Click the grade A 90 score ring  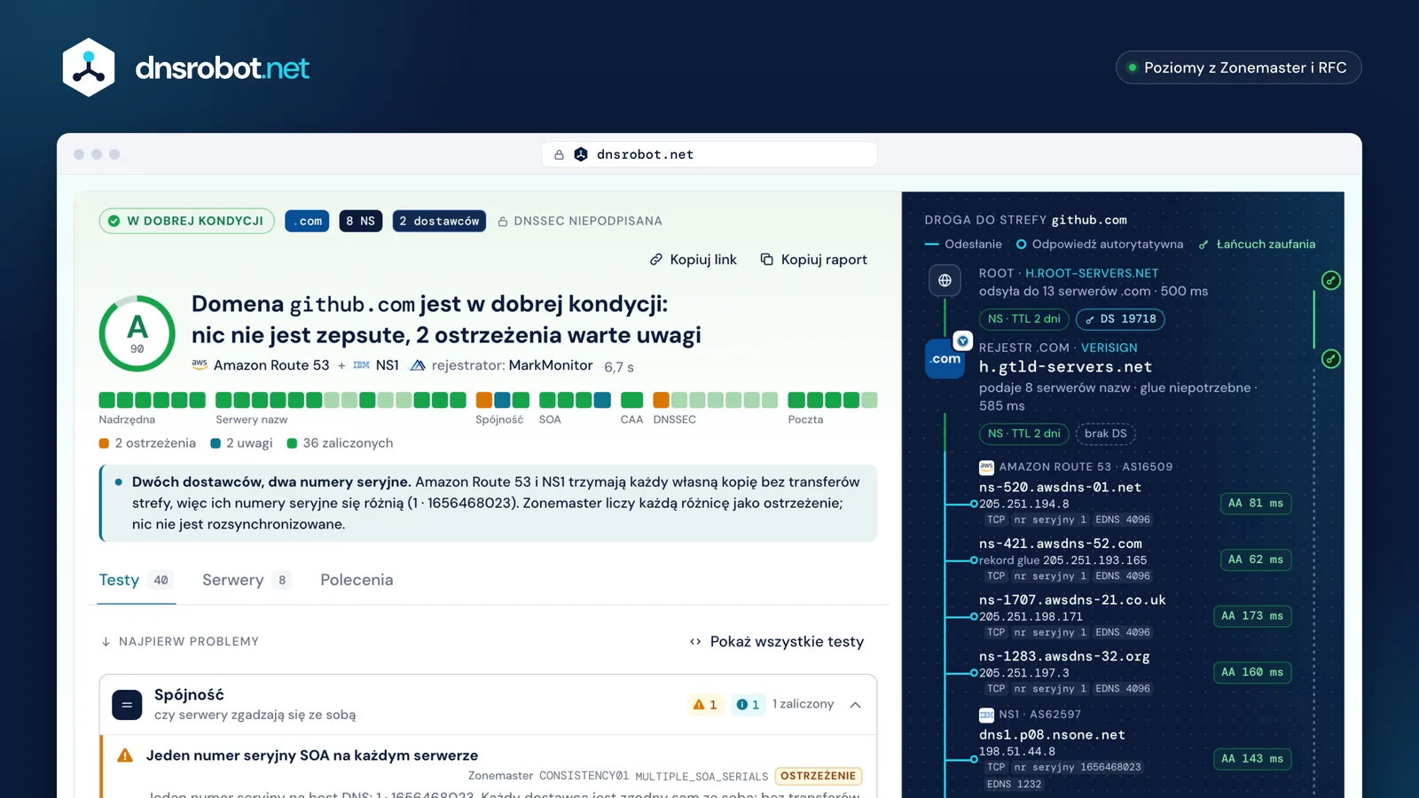coord(137,333)
